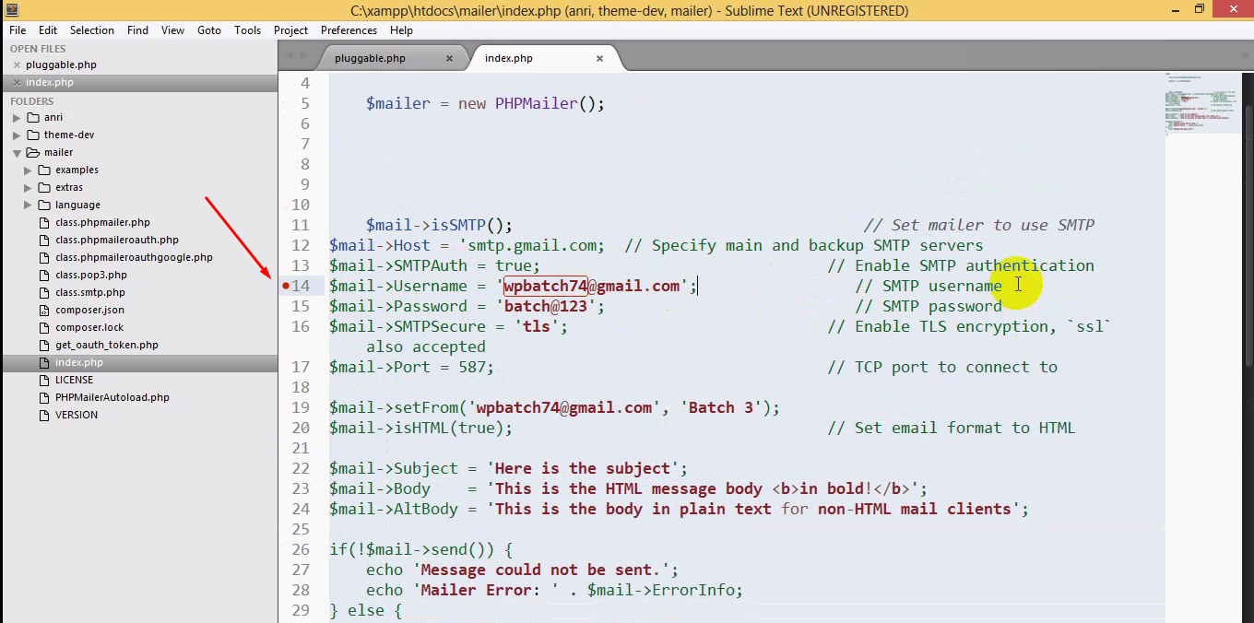This screenshot has height=623, width=1254.
Task: Click the examples folder icon
Action: 43,170
